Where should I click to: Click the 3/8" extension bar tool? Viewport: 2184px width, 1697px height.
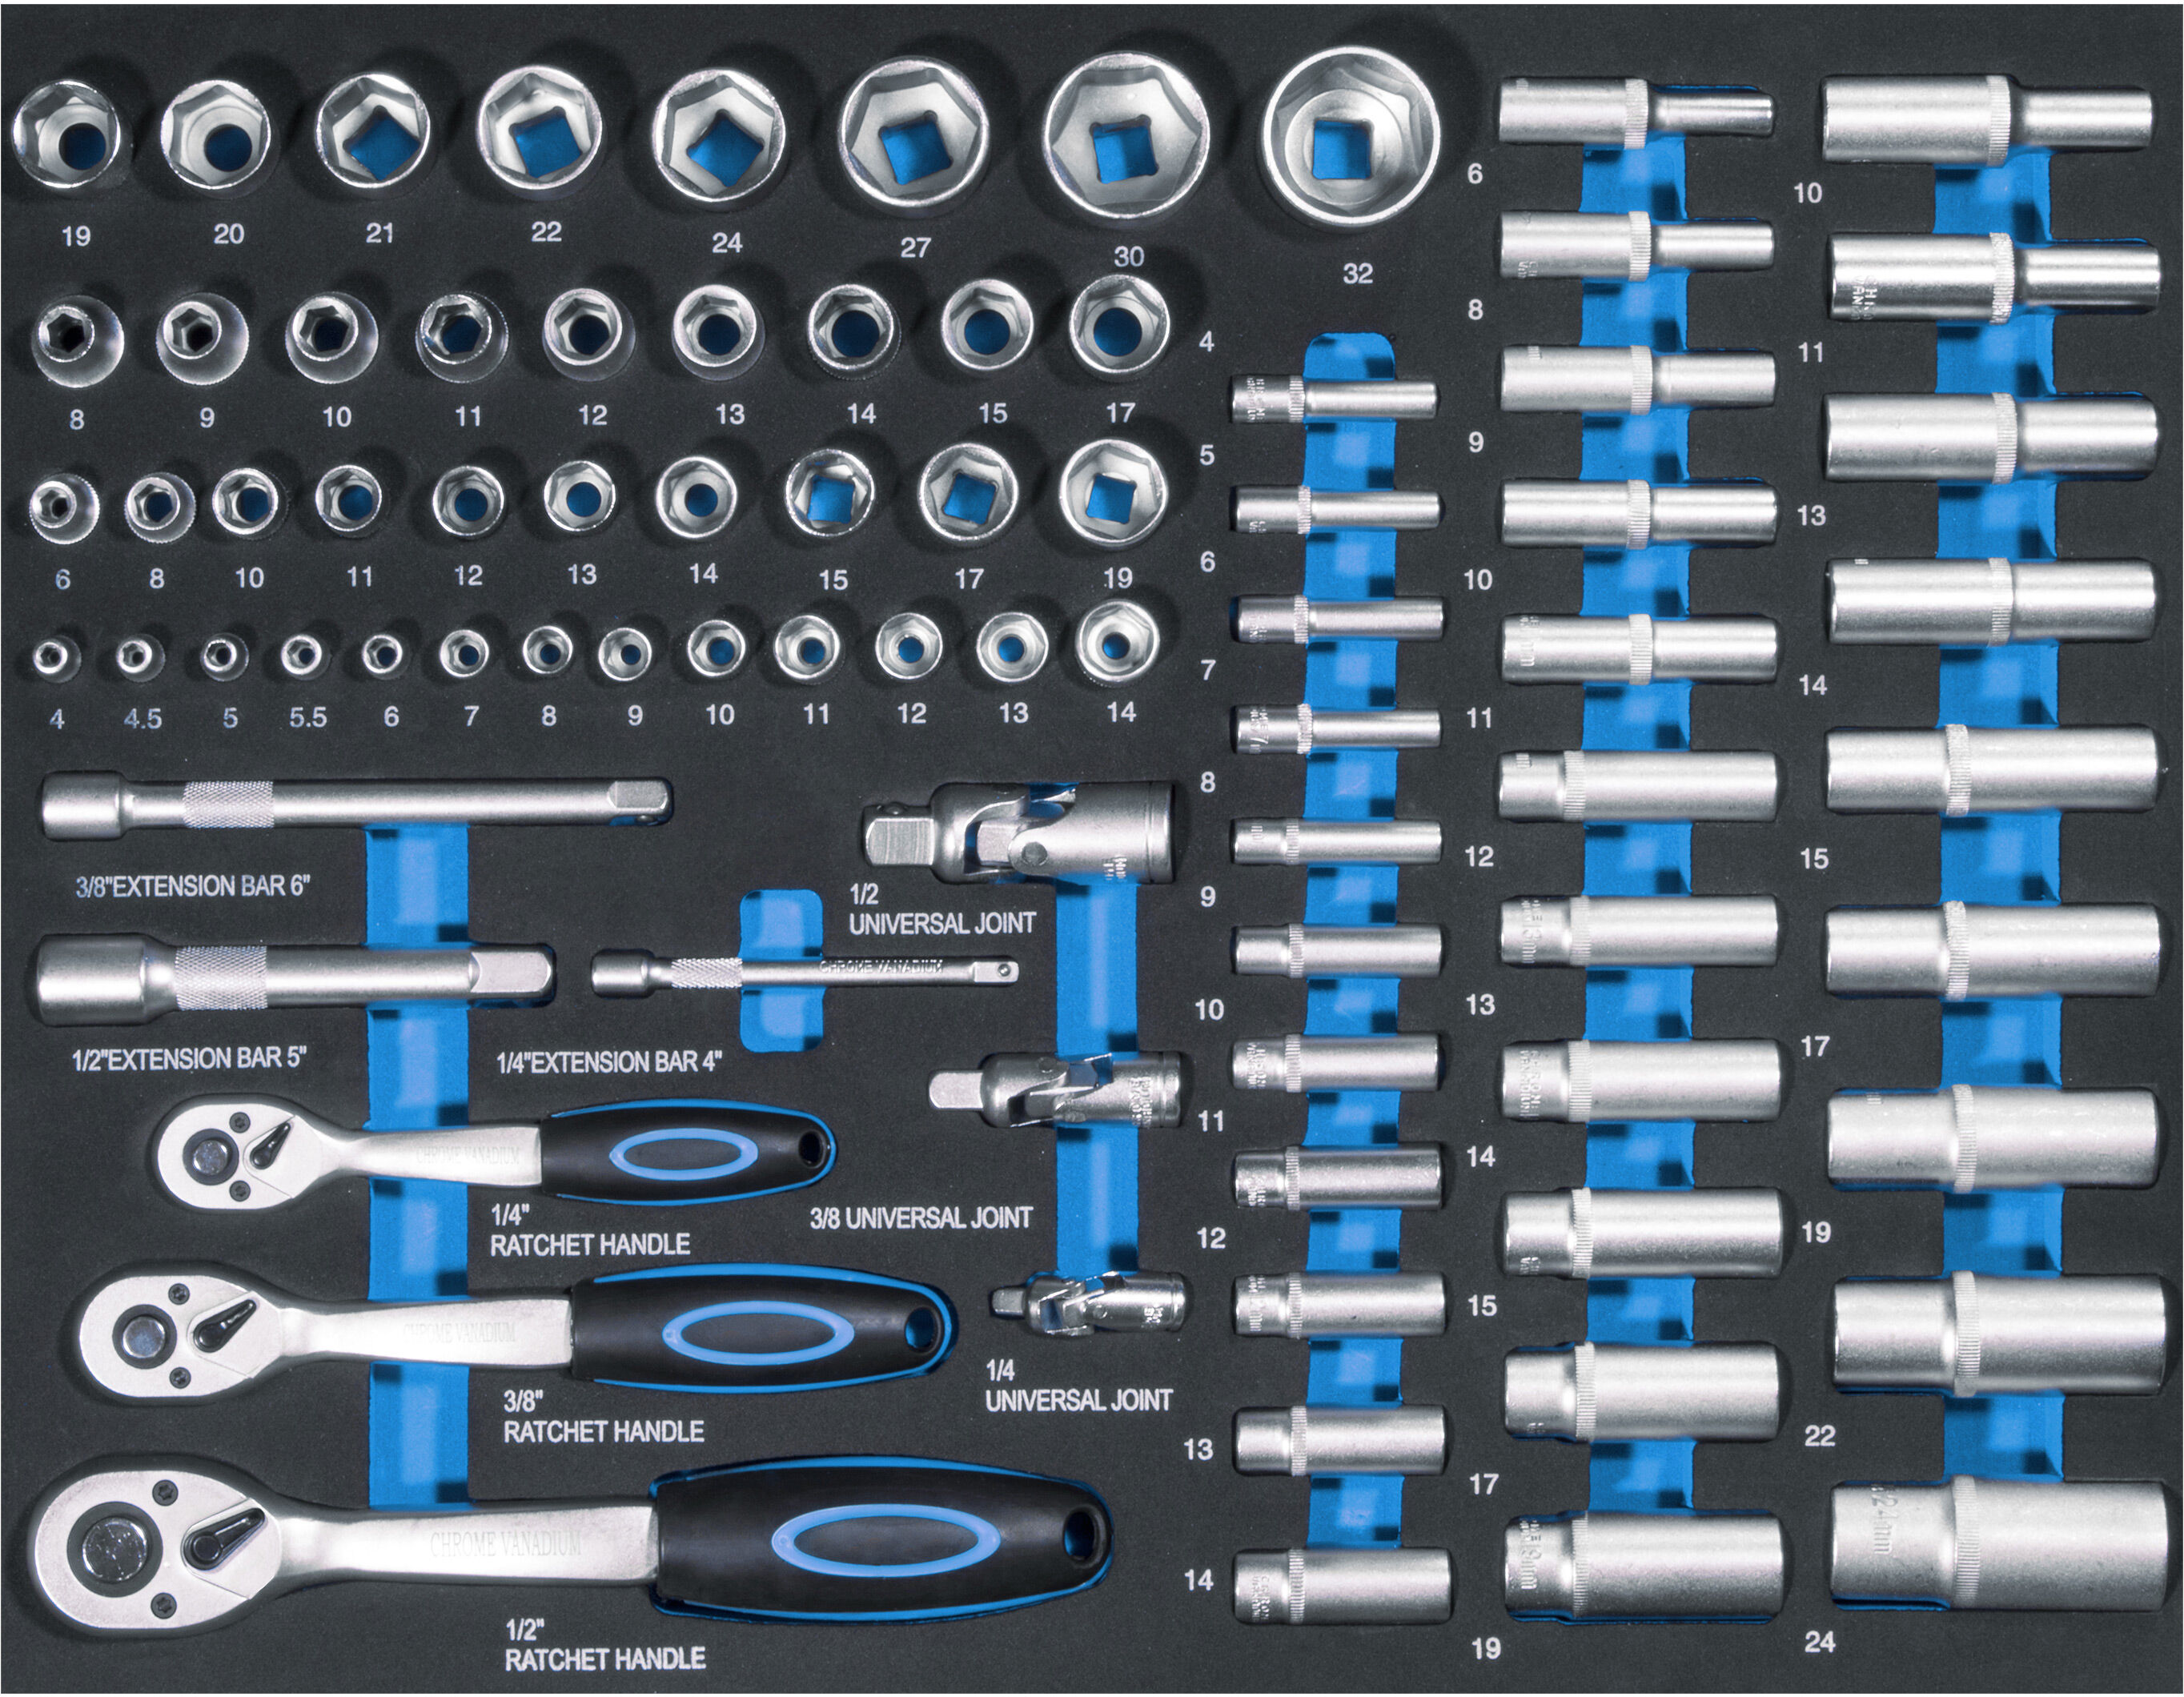click(356, 806)
